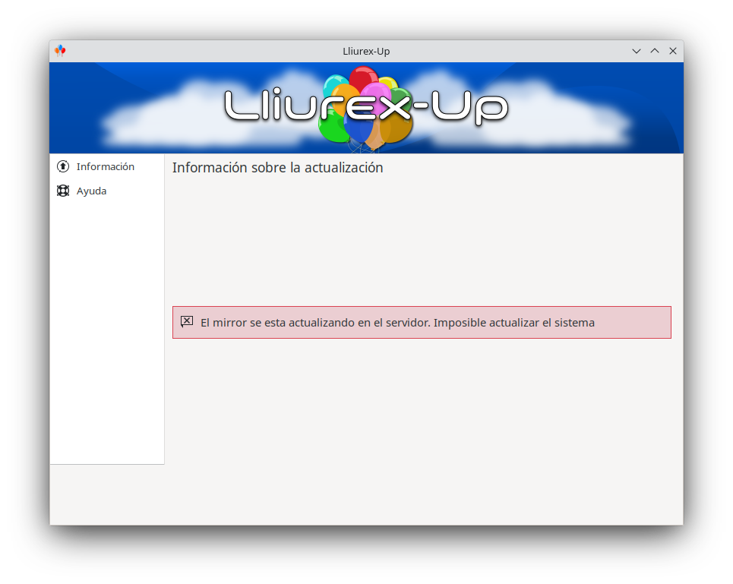Click the colorful balloons cluster in banner
This screenshot has height=584, width=733.
click(x=365, y=109)
